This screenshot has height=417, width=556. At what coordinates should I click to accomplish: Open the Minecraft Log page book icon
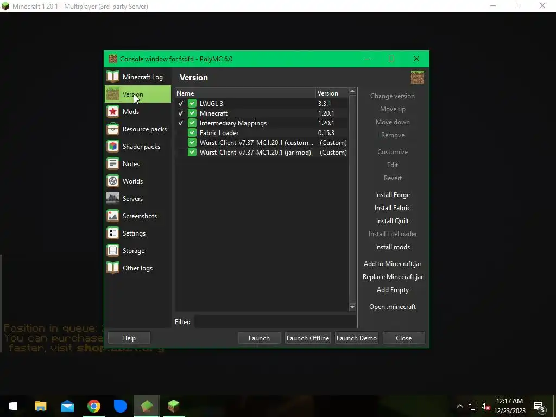[x=113, y=77]
